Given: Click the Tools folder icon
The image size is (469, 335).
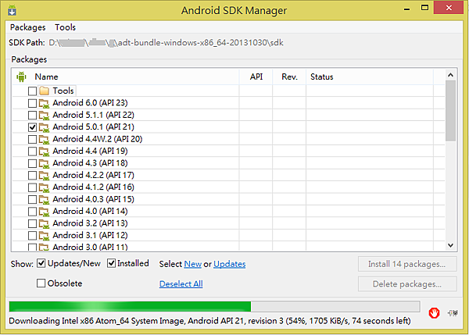Looking at the screenshot, I should (45, 91).
